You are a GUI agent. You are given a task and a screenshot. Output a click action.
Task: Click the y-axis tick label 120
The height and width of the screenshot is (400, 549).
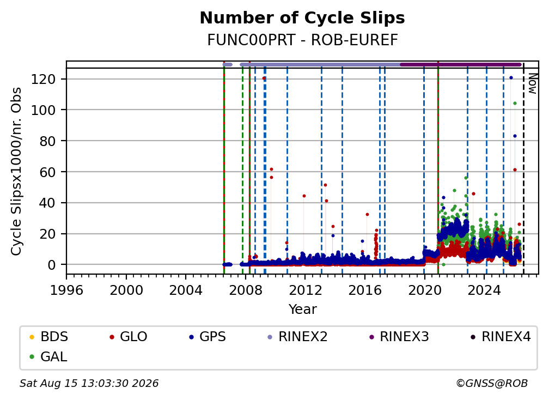click(x=43, y=79)
